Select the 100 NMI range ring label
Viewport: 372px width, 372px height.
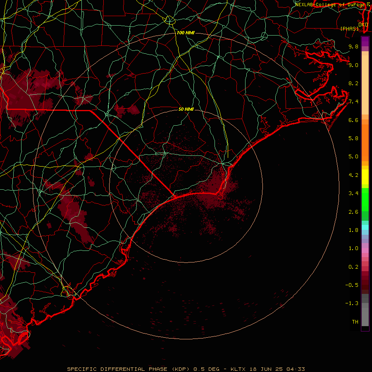click(186, 33)
